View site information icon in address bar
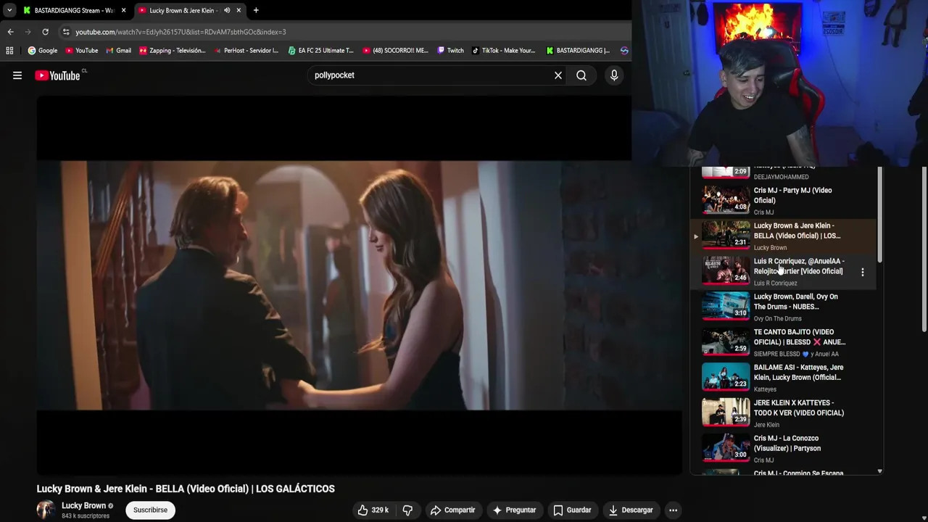The width and height of the screenshot is (928, 522). [65, 32]
